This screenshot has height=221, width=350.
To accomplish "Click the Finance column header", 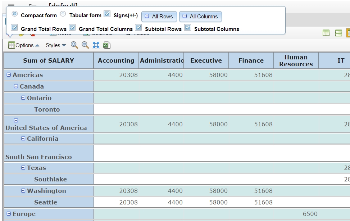I will tap(251, 60).
